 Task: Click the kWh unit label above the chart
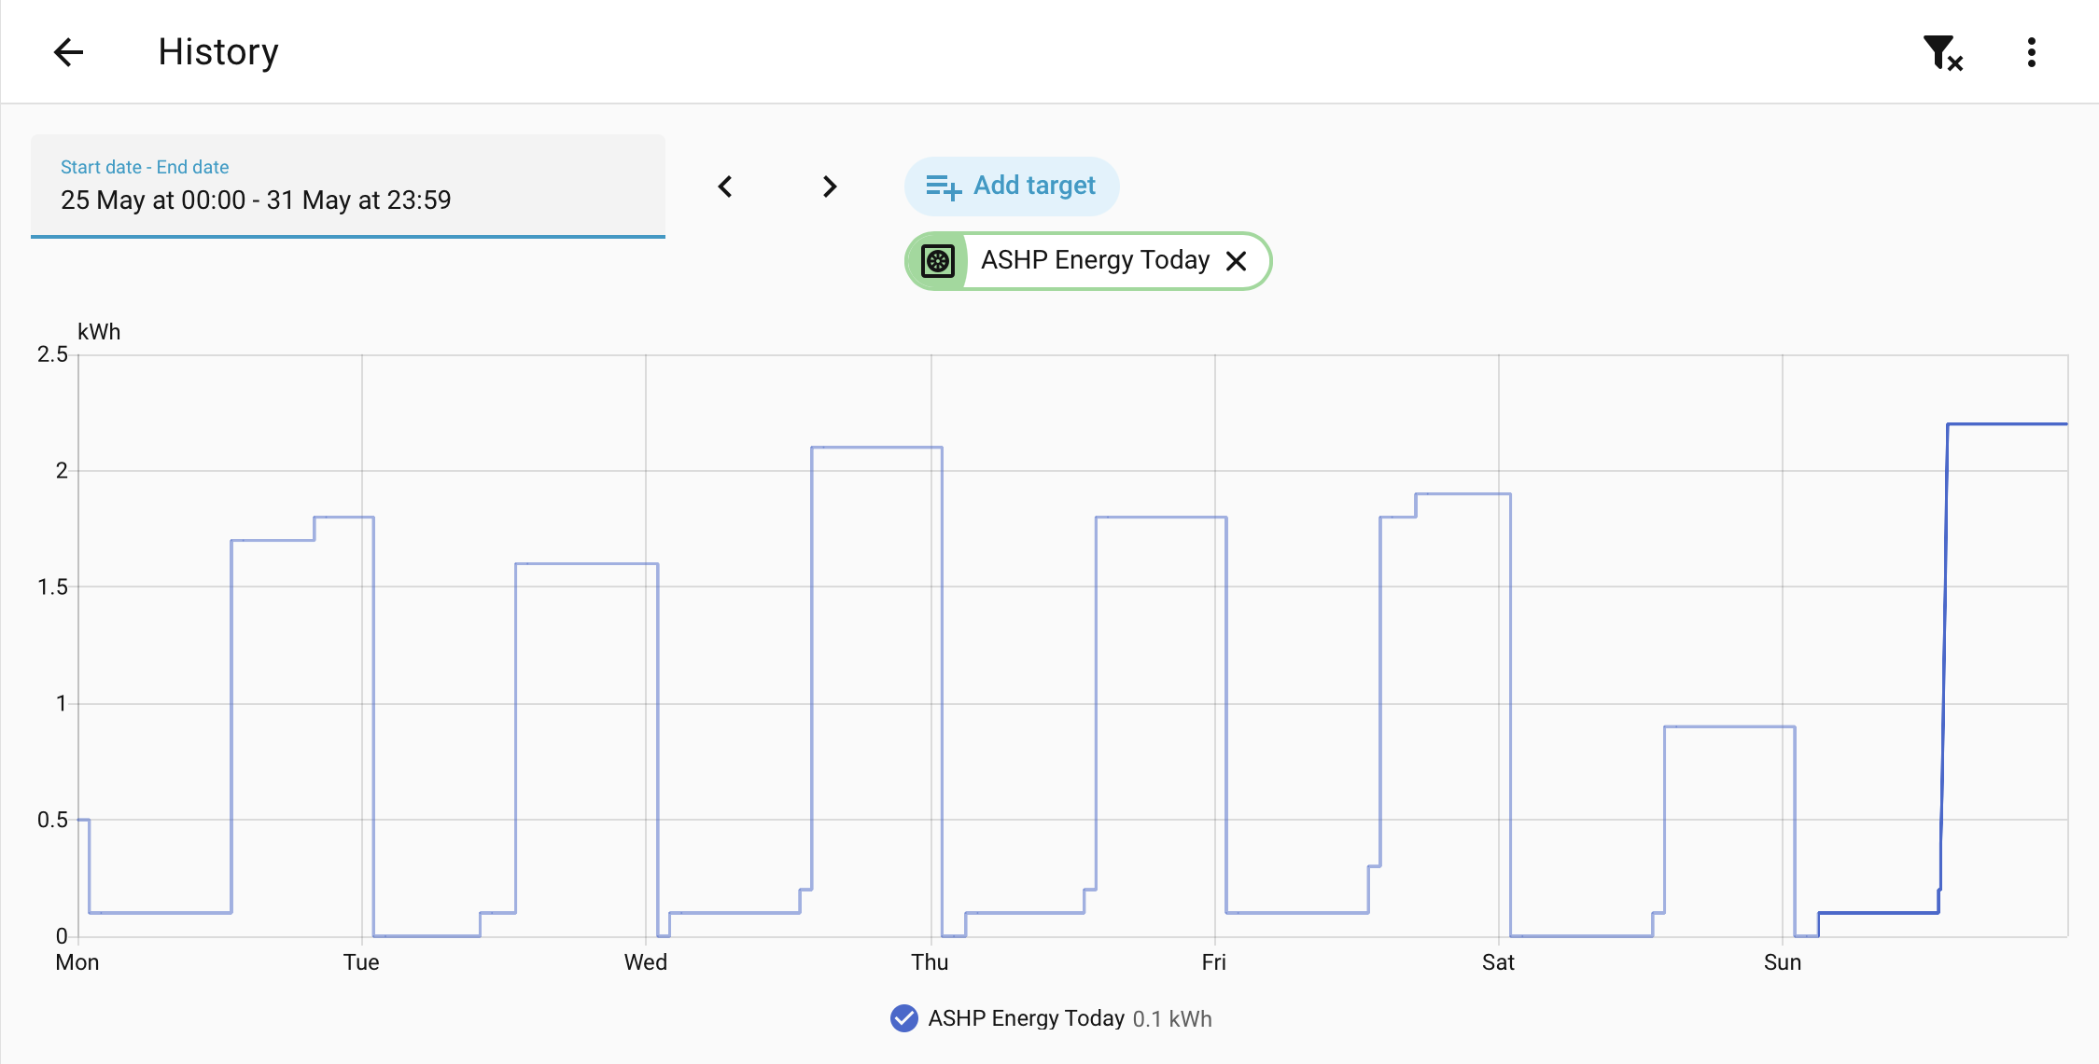point(99,332)
